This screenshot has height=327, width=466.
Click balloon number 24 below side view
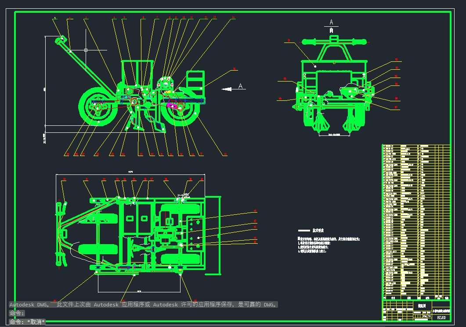tap(123, 154)
